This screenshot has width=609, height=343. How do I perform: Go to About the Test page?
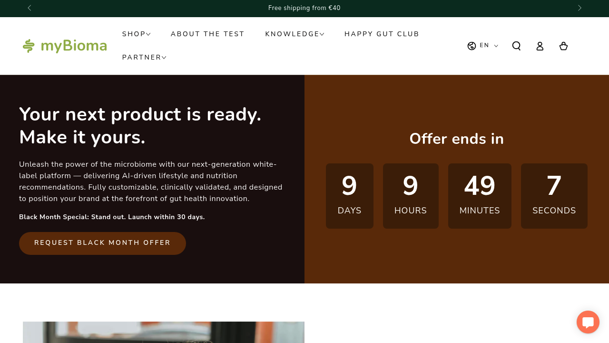[x=207, y=34]
